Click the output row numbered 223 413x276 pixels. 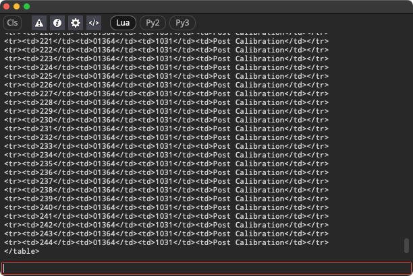click(167, 59)
